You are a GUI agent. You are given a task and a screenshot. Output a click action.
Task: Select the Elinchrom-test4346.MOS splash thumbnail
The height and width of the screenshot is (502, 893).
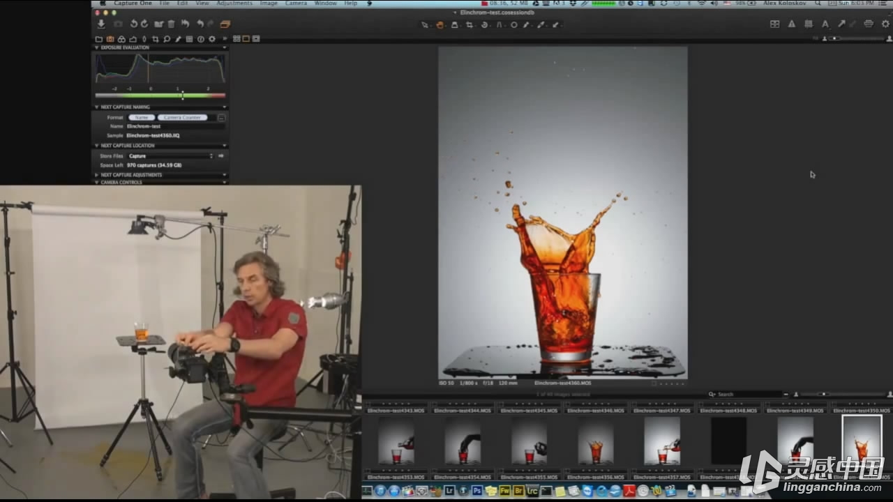[595, 441]
